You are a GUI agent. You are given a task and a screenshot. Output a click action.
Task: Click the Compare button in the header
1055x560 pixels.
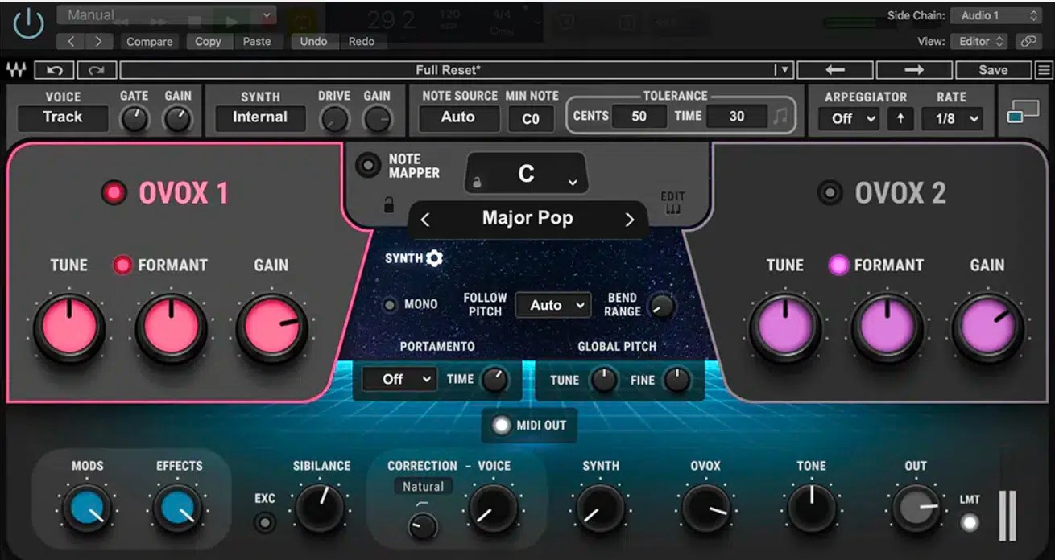(149, 41)
